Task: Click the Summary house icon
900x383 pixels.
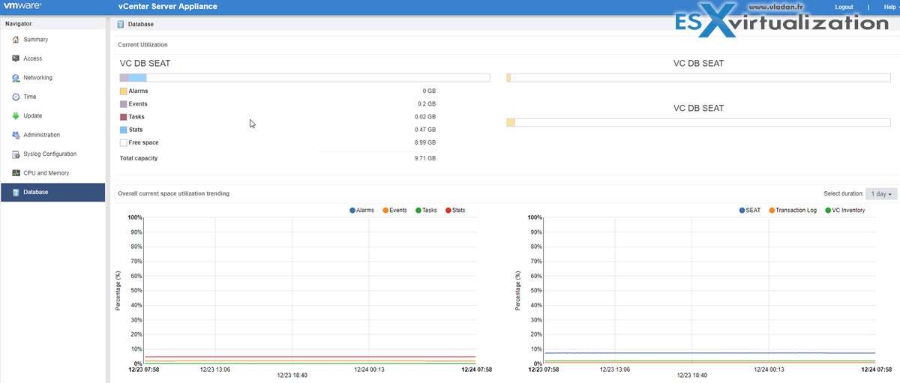Action: (x=16, y=39)
